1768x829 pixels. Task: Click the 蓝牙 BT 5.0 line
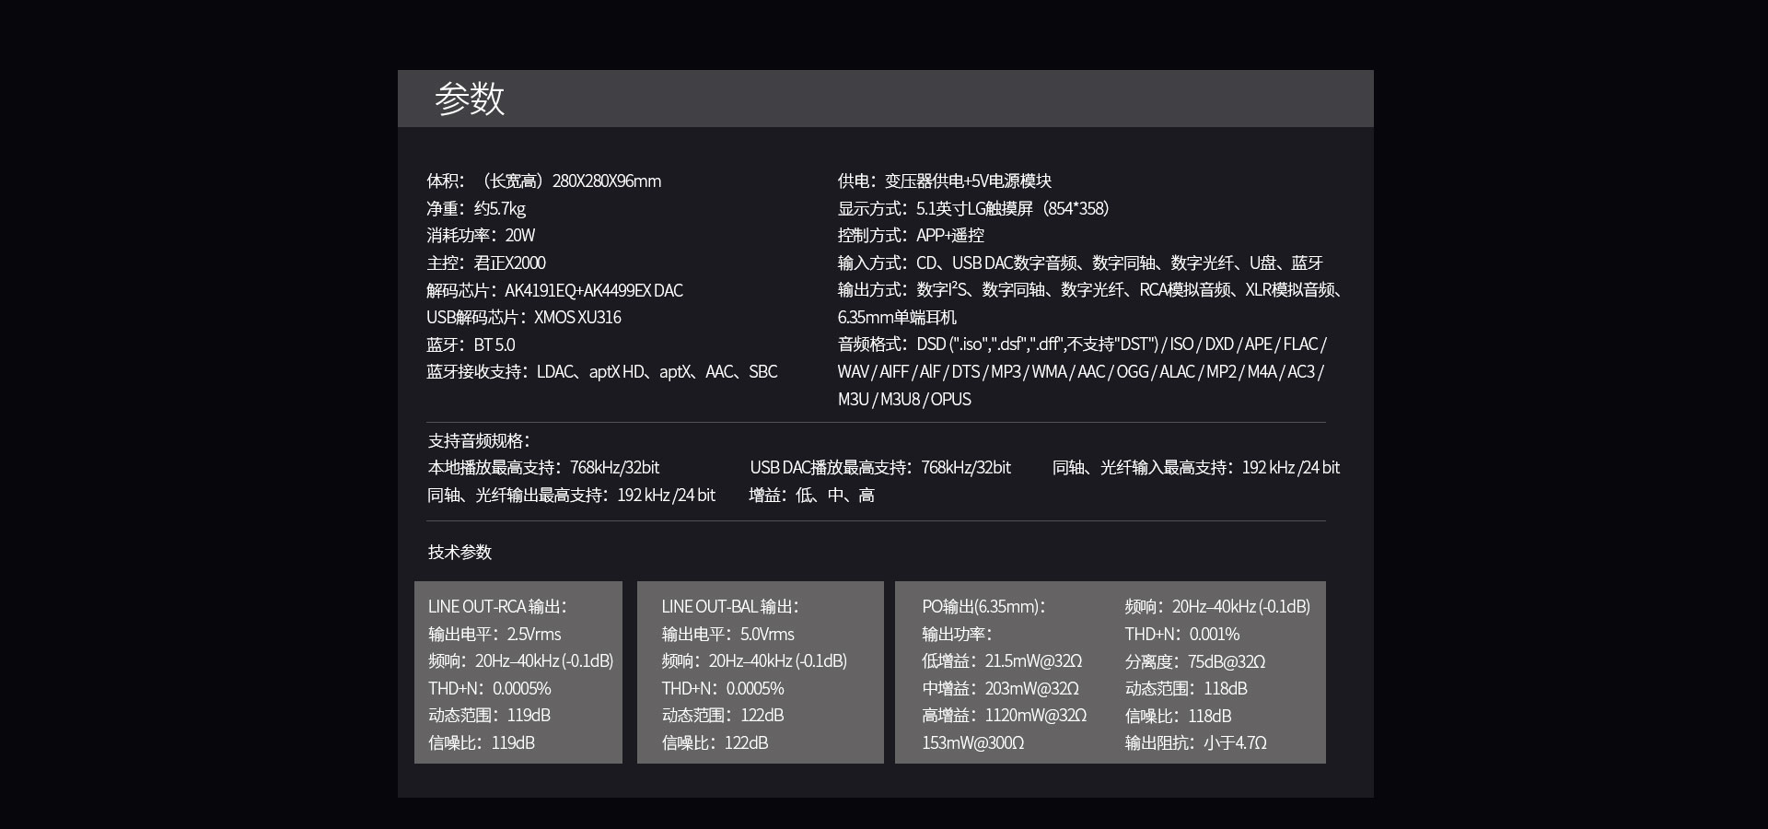(x=471, y=345)
